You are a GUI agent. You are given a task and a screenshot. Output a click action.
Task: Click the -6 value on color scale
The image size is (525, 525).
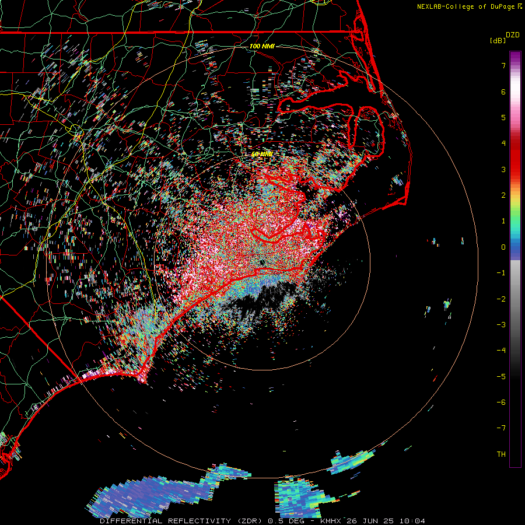pos(501,402)
